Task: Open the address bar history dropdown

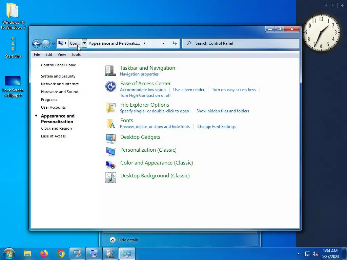Action: click(163, 43)
